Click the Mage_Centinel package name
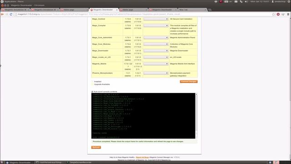This screenshot has height=164, width=291. click(99, 19)
